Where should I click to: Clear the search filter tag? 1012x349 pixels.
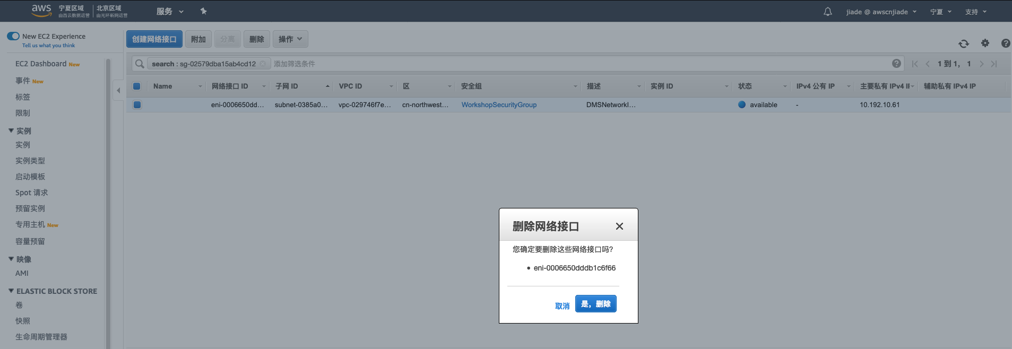[x=263, y=64]
